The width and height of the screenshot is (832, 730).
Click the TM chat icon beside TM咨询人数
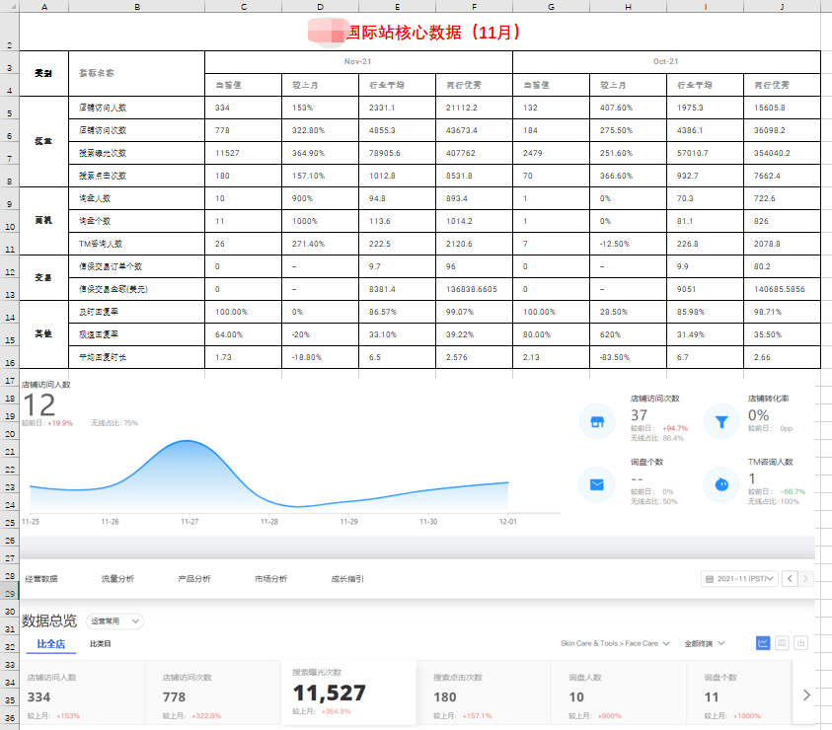tap(721, 484)
